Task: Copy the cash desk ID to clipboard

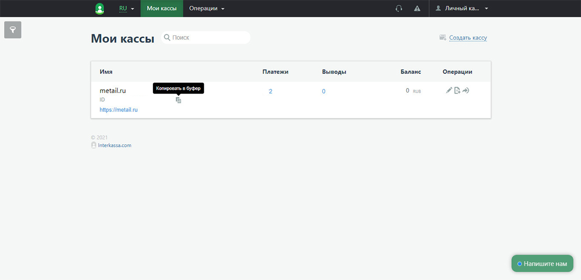Action: [178, 100]
